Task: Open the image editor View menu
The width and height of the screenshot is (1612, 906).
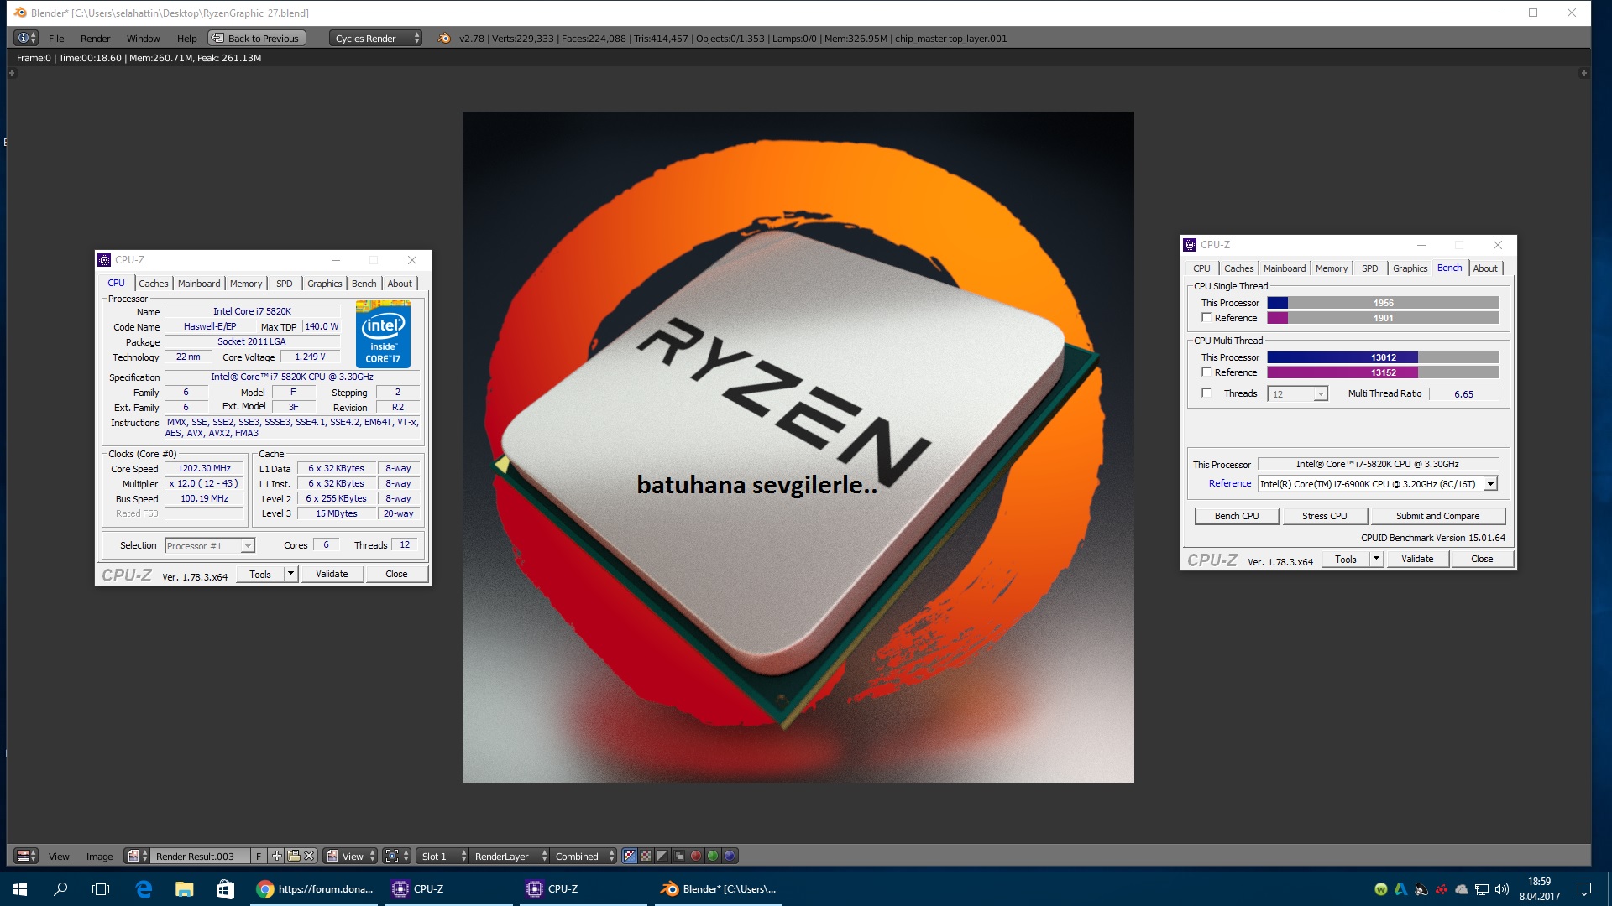Action: 59,856
